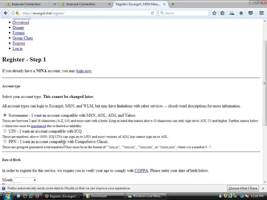267x200 pixels.
Task: Open the Month dropdown
Action: pyautogui.click(x=25, y=180)
